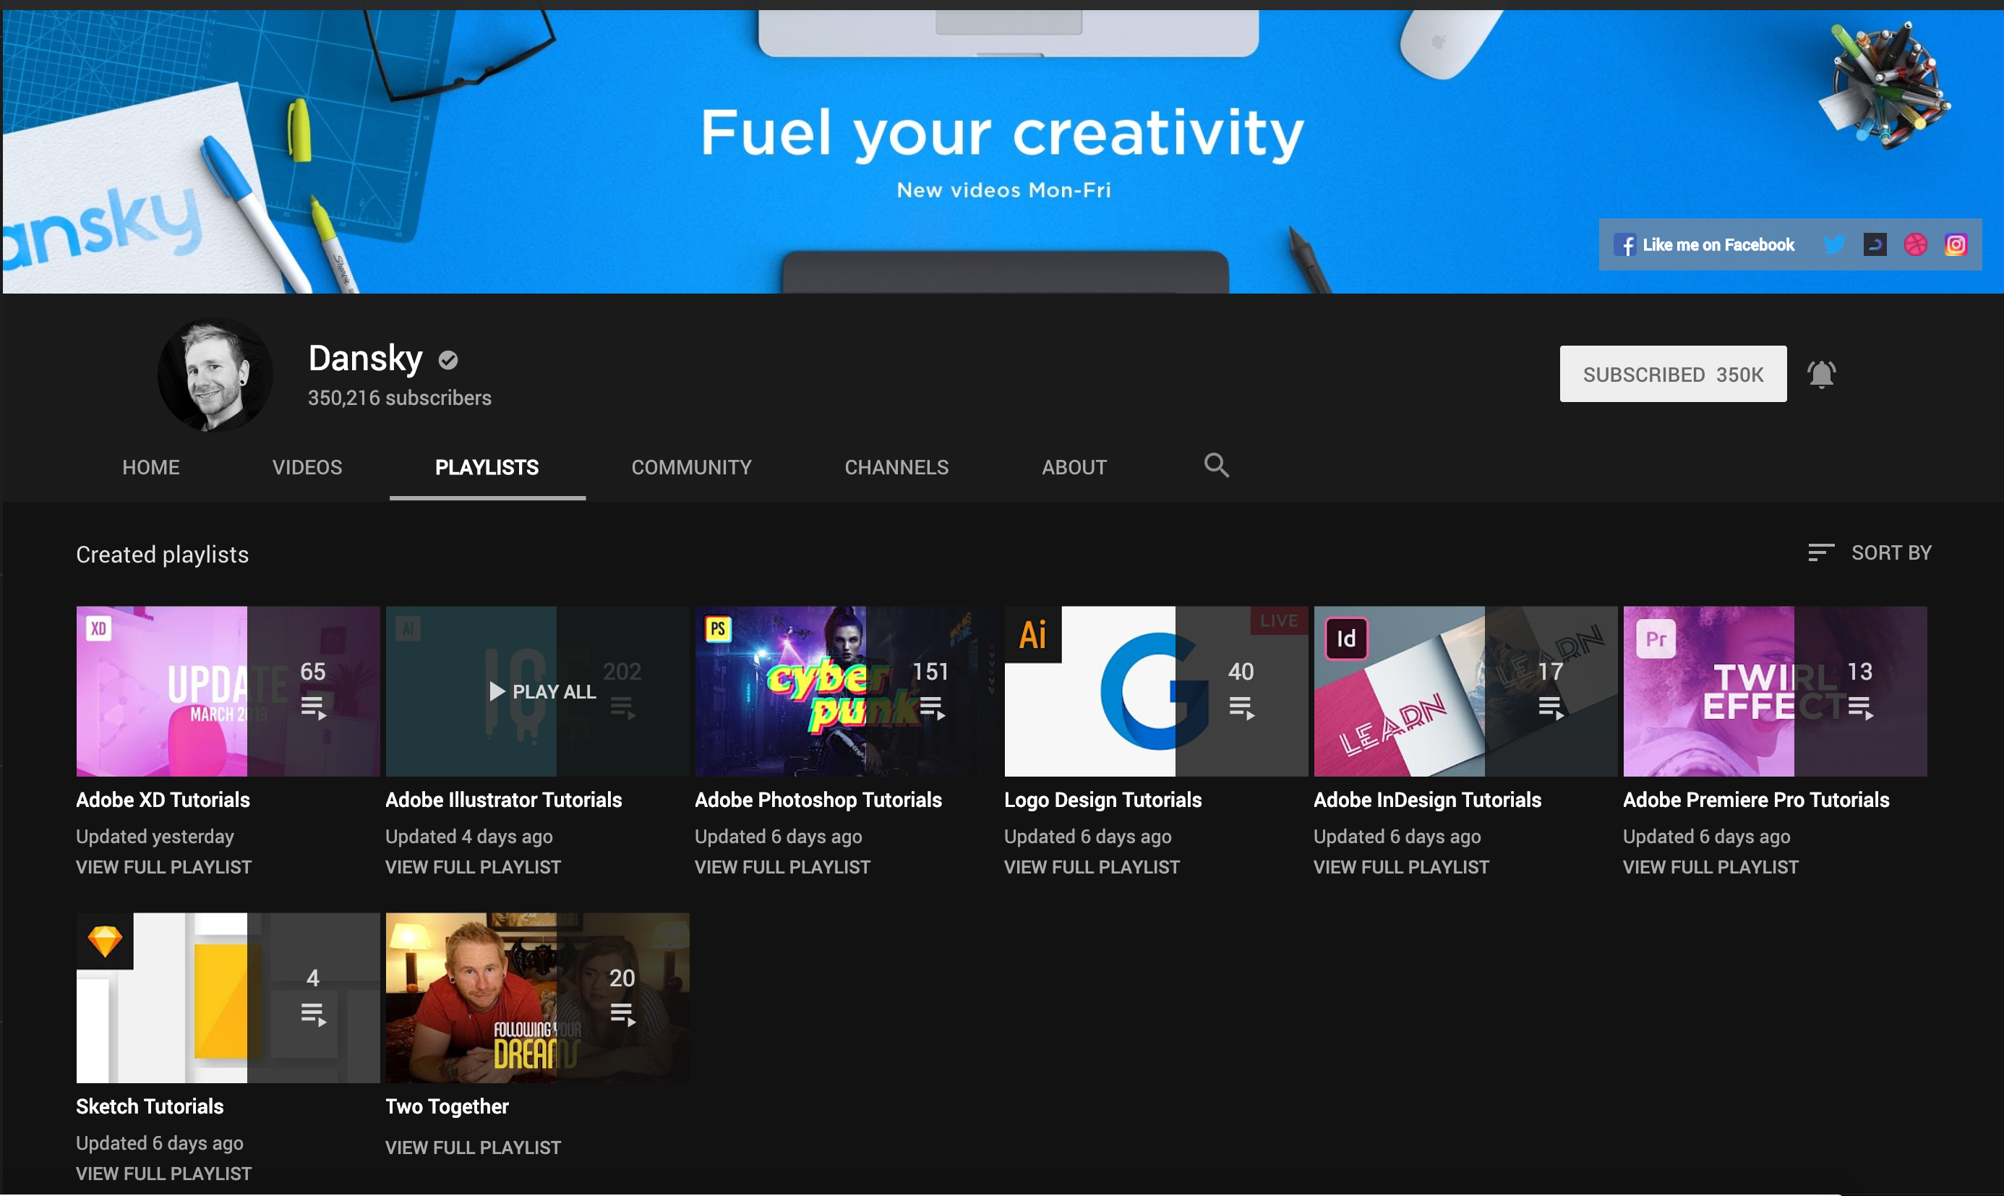The width and height of the screenshot is (2004, 1196).
Task: Click playlist queue icon on Adobe XD thumbnail
Action: [x=314, y=709]
